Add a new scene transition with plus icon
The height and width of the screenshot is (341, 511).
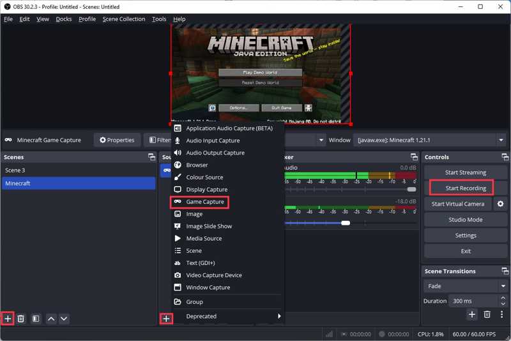[472, 314]
